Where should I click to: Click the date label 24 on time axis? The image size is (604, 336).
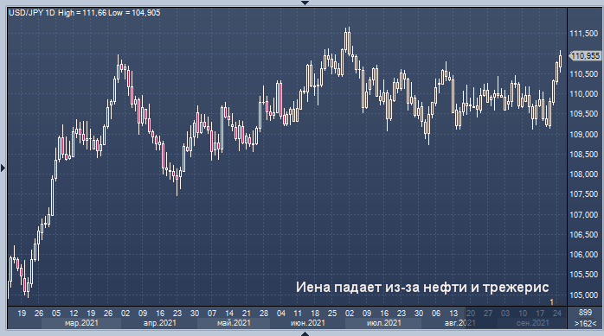tap(557, 314)
